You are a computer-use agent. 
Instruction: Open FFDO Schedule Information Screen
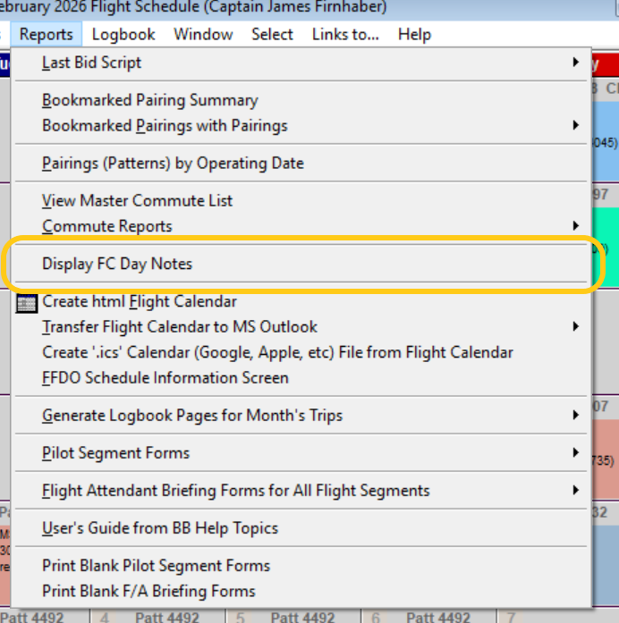tap(165, 377)
